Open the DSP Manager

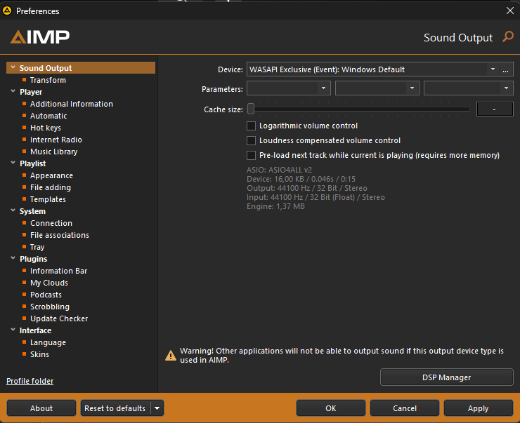point(446,377)
